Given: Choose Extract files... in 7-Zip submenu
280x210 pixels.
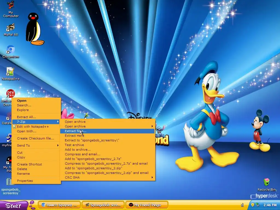Looking at the screenshot, I should click(x=107, y=131).
